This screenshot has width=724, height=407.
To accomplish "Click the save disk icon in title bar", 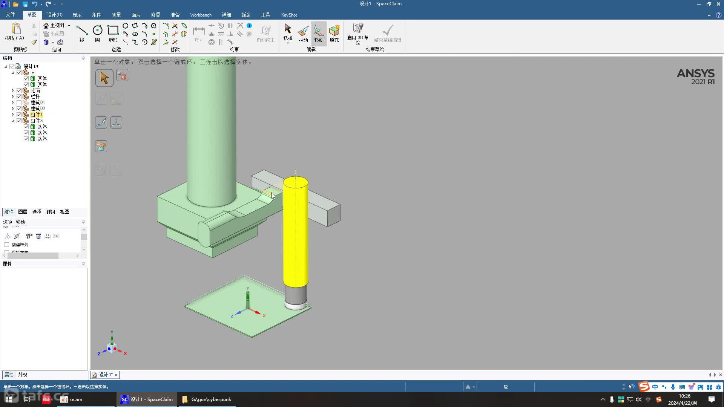I will point(25,4).
